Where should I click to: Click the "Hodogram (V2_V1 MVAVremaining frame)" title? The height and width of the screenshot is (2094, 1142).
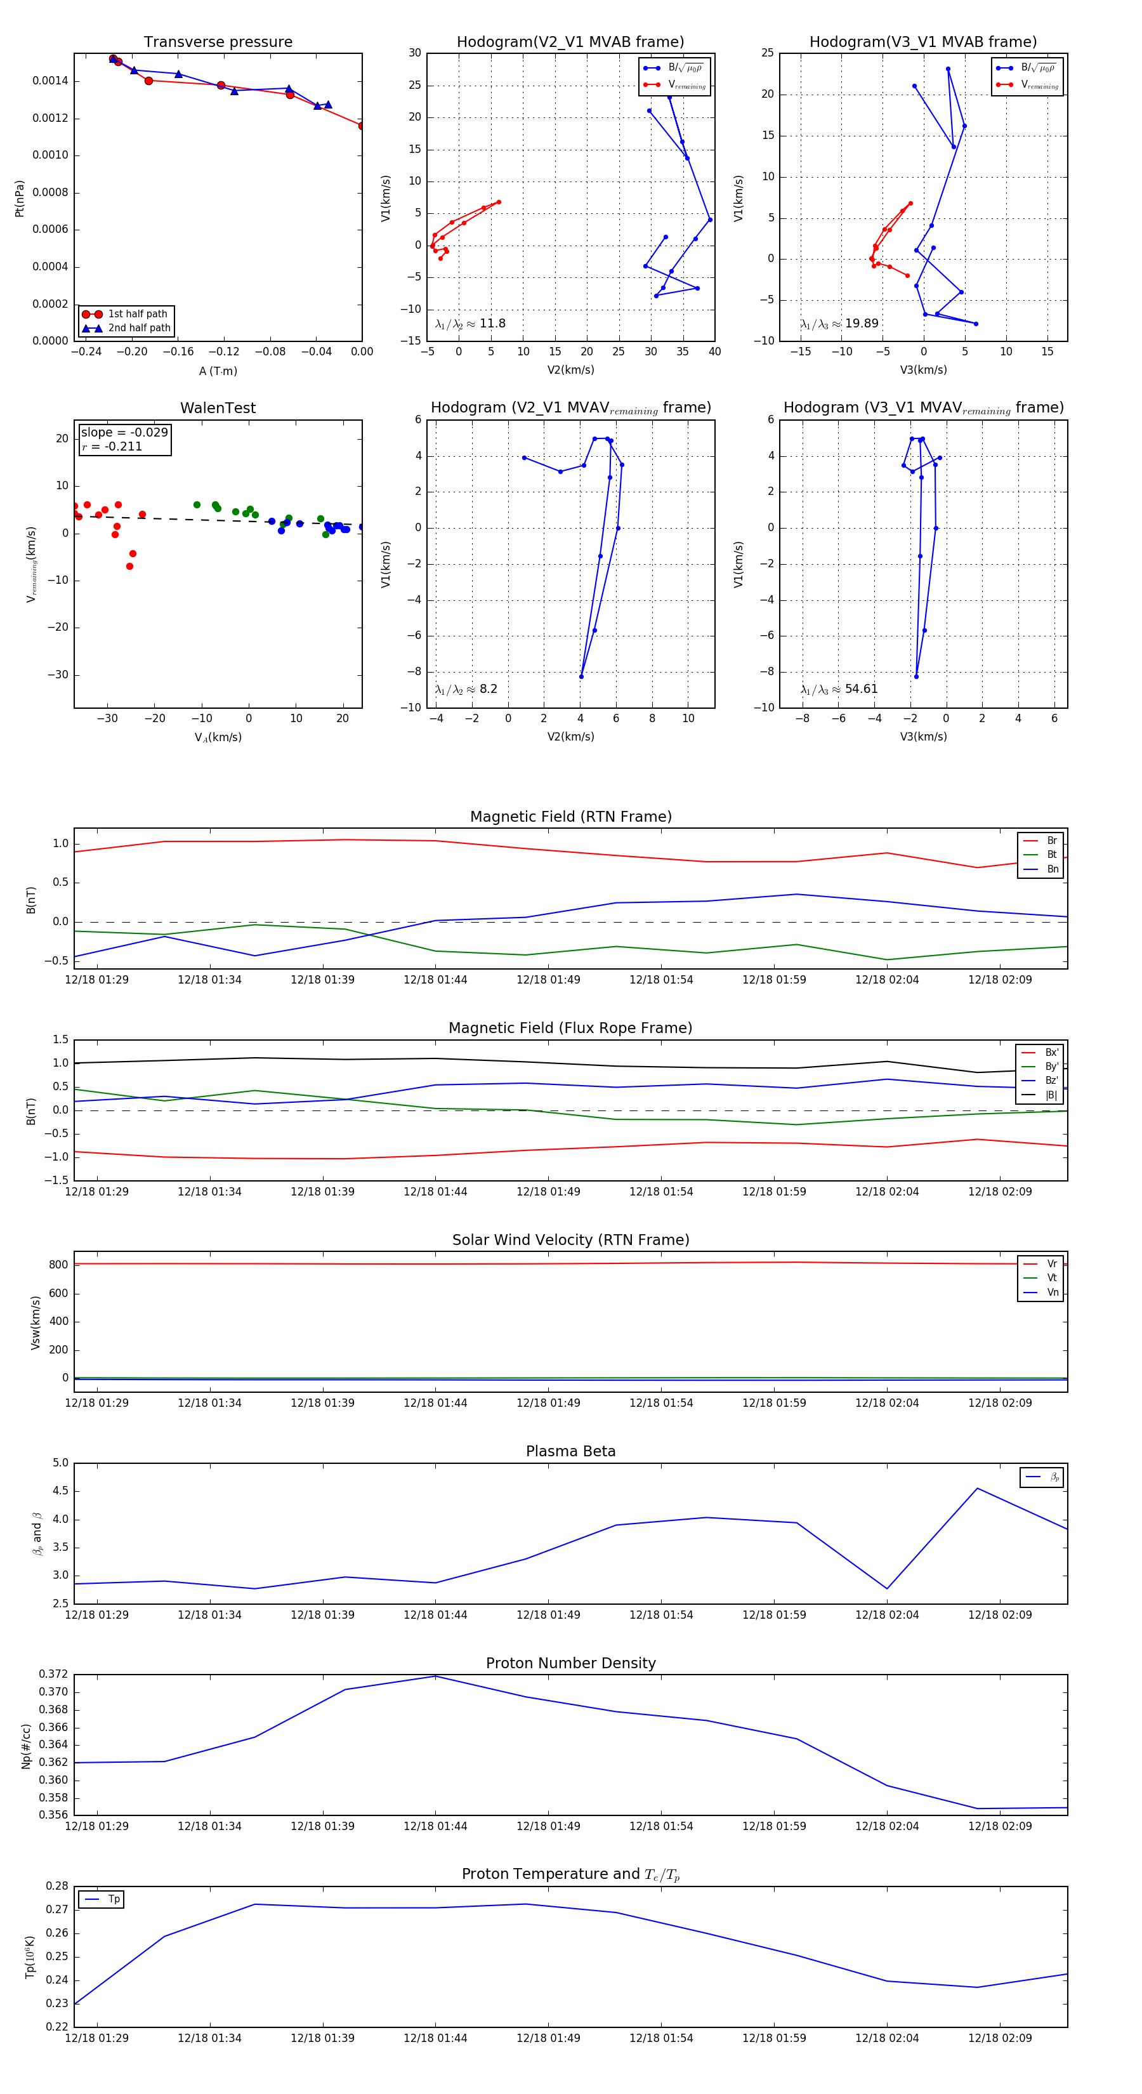coord(570,408)
